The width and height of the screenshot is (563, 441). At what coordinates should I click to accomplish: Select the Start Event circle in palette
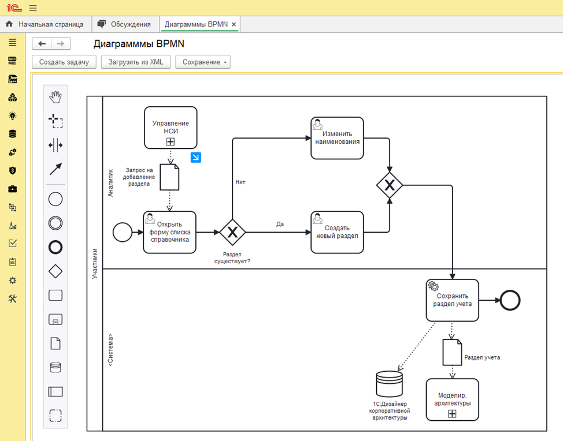[x=55, y=200]
